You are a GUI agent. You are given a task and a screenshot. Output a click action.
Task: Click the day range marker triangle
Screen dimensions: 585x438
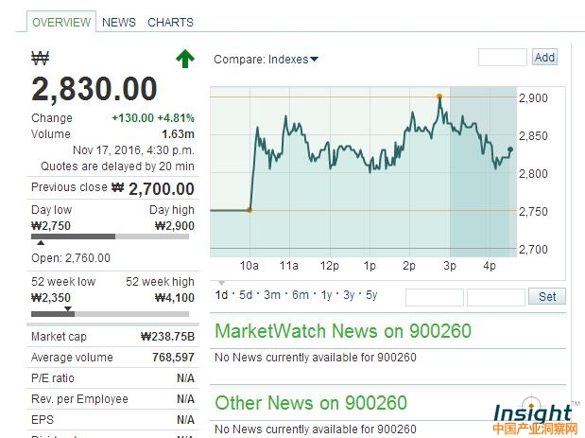40,244
